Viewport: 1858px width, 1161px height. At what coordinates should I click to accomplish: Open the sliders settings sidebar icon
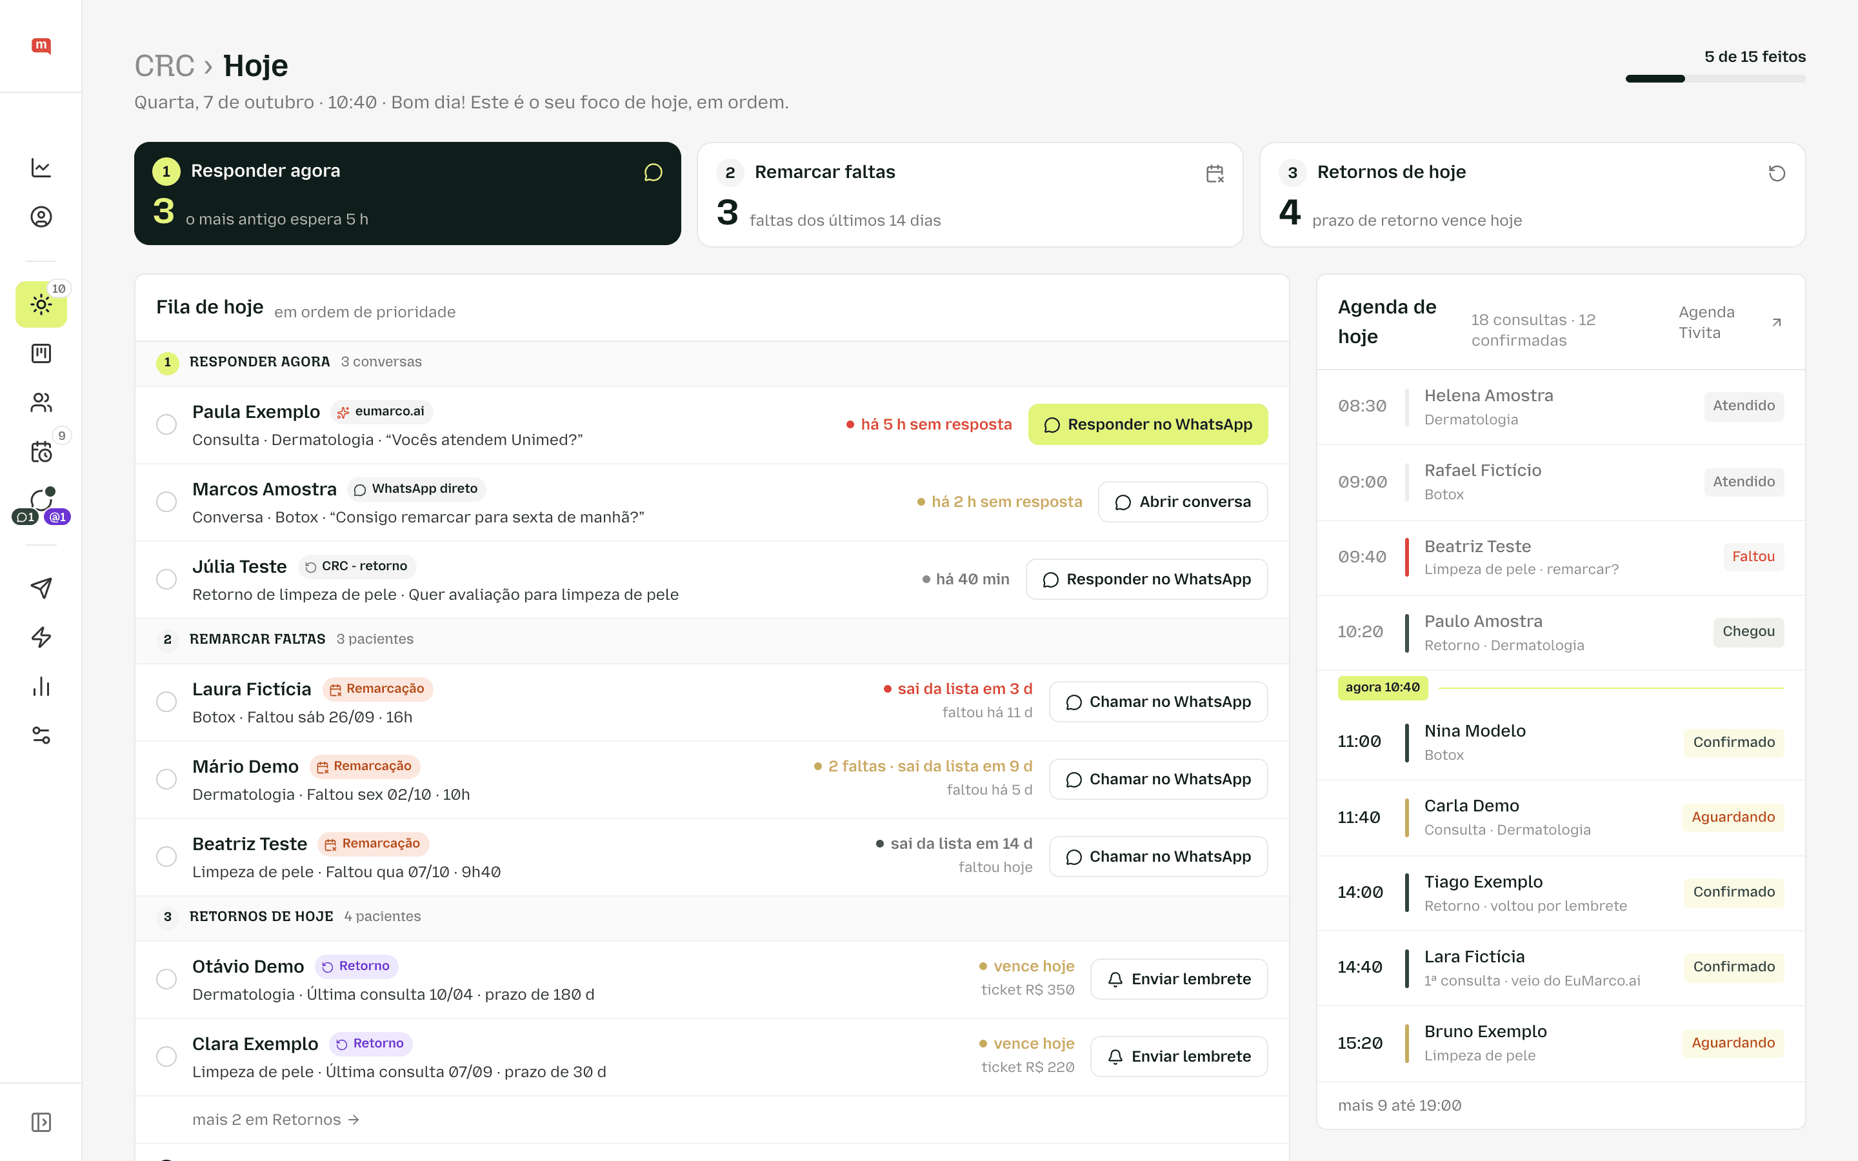41,735
